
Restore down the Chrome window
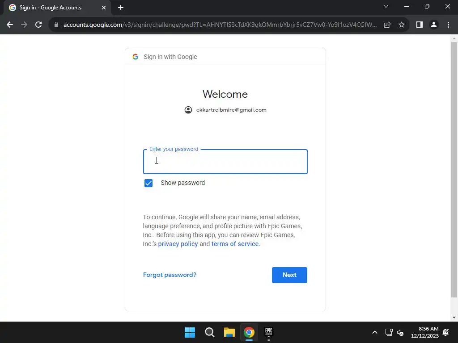(427, 6)
